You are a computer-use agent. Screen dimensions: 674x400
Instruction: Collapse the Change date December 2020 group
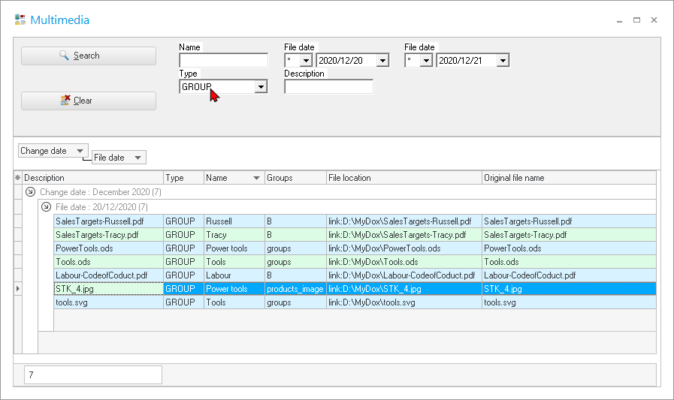click(x=30, y=192)
